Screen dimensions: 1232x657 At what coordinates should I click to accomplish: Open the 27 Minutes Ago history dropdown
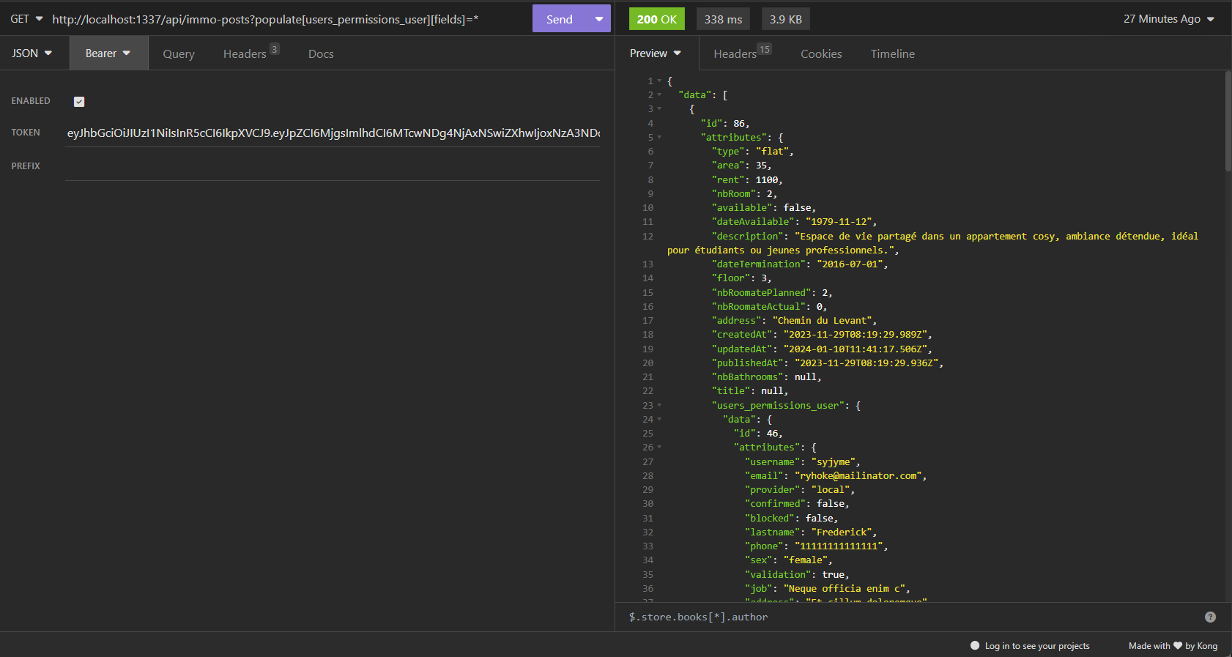pyautogui.click(x=1168, y=19)
